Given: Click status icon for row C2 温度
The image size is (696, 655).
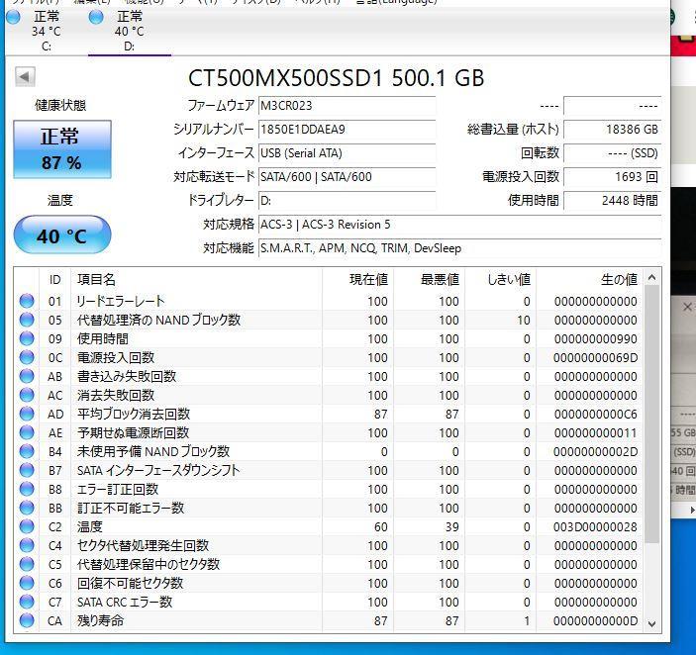Looking at the screenshot, I should tap(27, 526).
